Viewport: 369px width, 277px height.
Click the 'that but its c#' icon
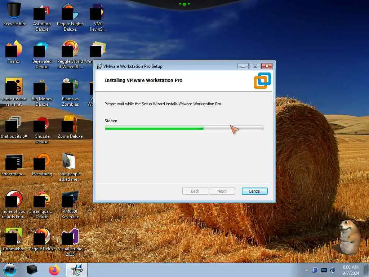tap(14, 127)
